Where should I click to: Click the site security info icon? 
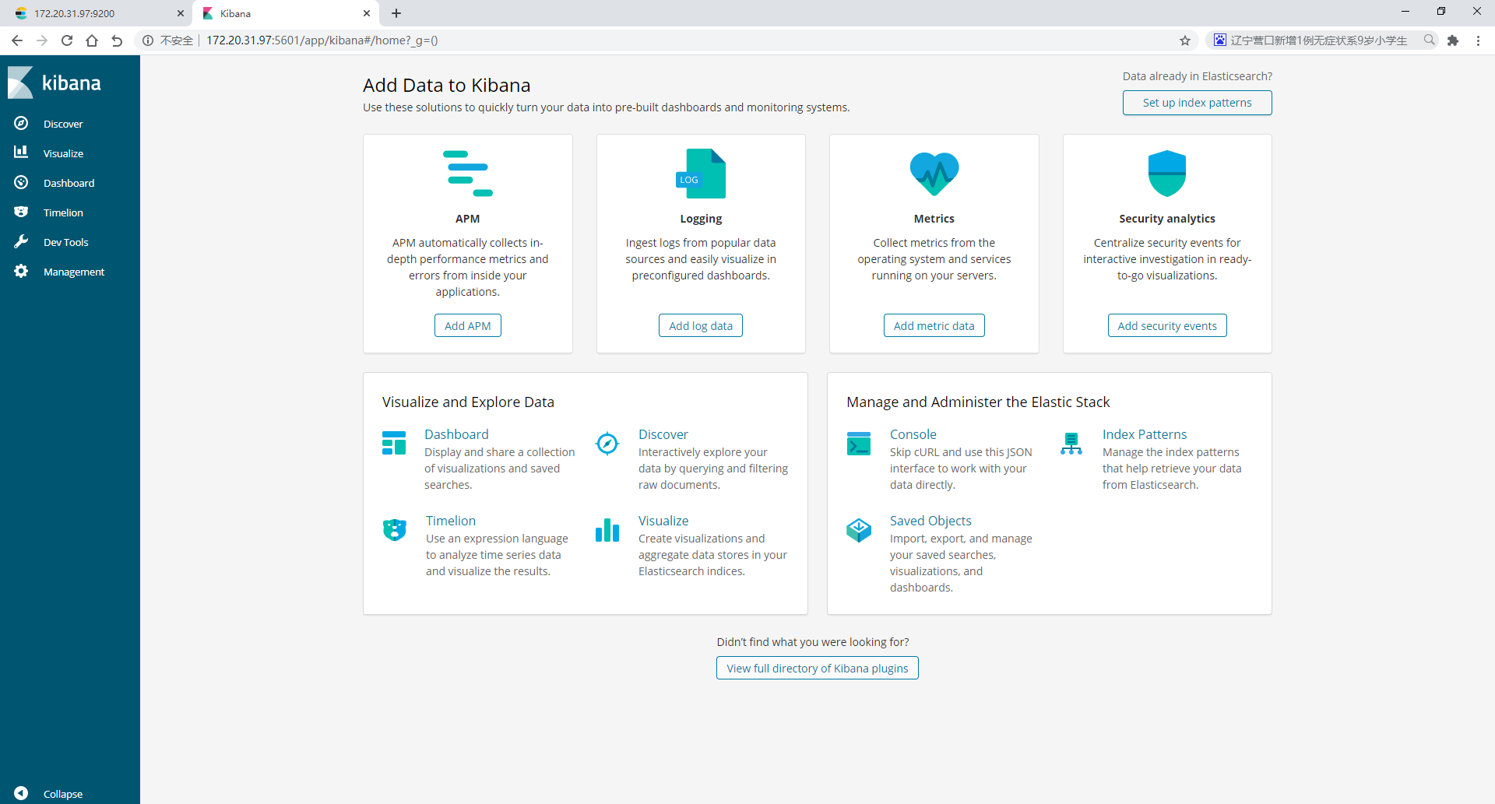click(x=148, y=40)
